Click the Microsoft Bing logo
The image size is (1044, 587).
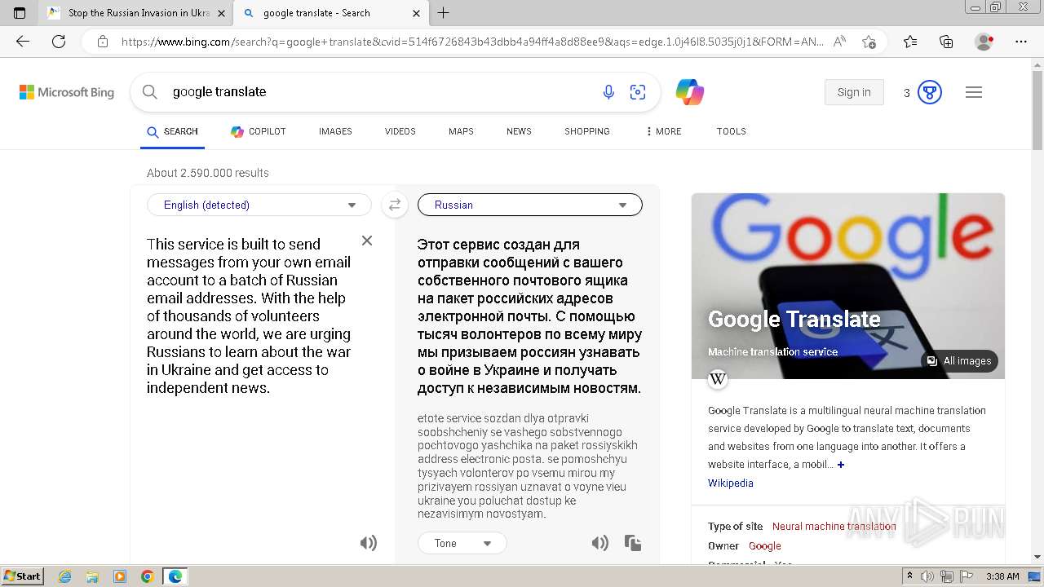[67, 92]
